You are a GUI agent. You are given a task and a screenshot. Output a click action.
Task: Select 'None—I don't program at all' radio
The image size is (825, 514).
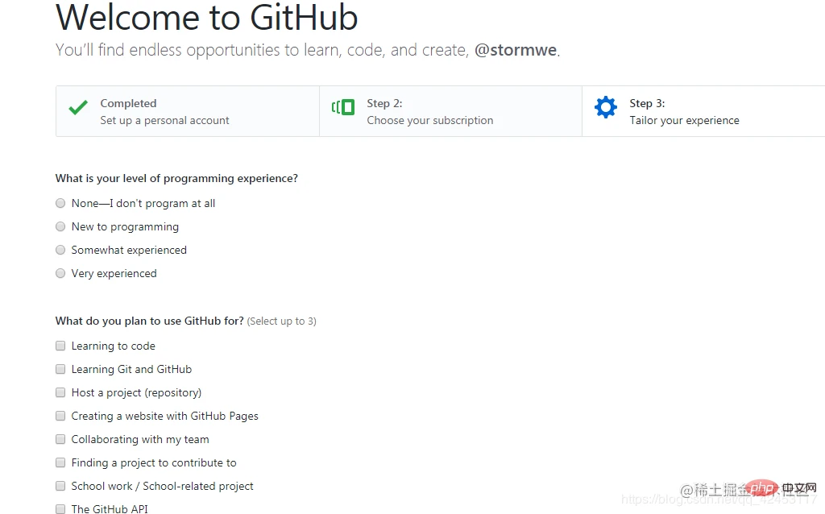click(x=60, y=204)
